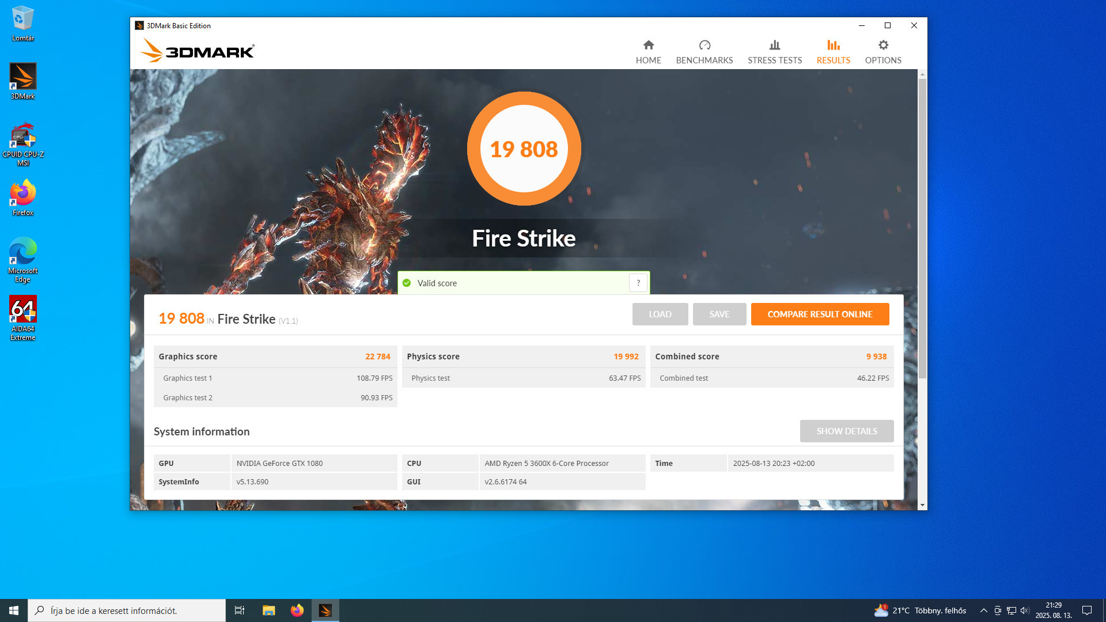The width and height of the screenshot is (1106, 622).
Task: Open the Windows Start menu
Action: click(x=14, y=610)
